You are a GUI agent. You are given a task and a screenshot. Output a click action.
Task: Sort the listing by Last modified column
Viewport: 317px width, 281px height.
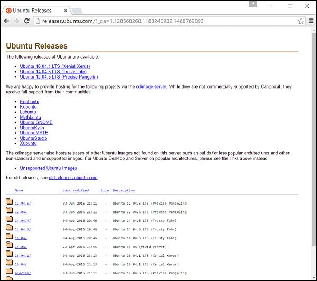point(76,190)
